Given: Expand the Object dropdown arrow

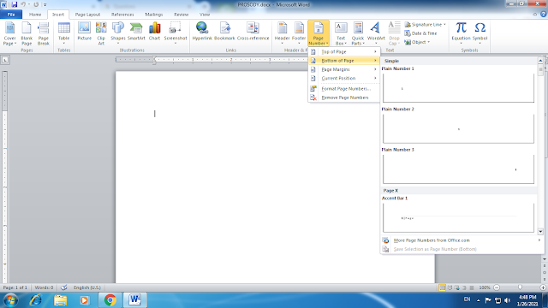Looking at the screenshot, I should [428, 42].
